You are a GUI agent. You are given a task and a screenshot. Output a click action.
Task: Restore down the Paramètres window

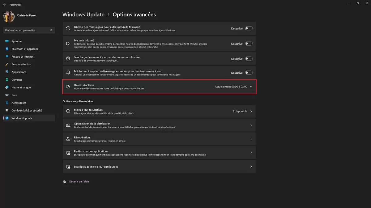(358, 3)
